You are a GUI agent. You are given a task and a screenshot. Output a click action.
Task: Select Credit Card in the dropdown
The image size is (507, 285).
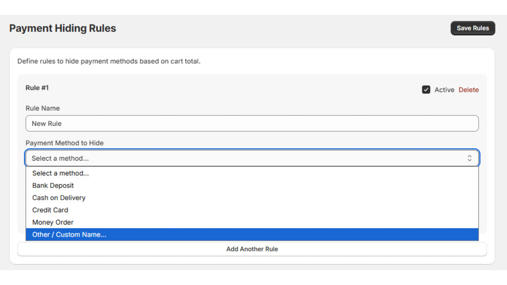50,210
